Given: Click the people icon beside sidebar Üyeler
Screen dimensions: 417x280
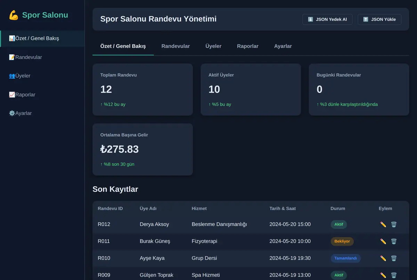Looking at the screenshot, I should [x=12, y=76].
